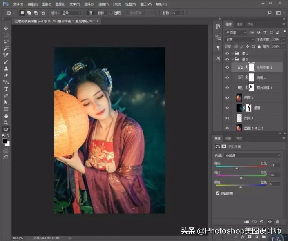Image resolution: width=288 pixels, height=241 pixels.
Task: Click the foreground color swatch
Action: (4, 141)
